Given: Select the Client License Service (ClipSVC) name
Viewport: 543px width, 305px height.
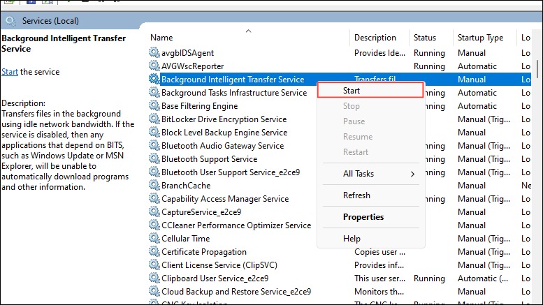Looking at the screenshot, I should (x=219, y=265).
